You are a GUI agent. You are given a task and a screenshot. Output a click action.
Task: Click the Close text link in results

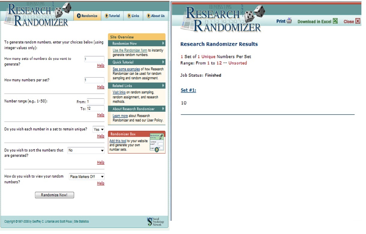349,22
